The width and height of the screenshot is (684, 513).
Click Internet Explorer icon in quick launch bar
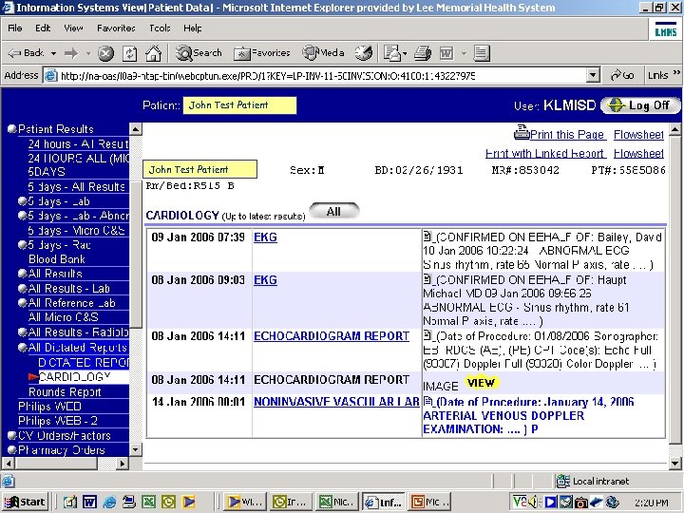pyautogui.click(x=109, y=502)
